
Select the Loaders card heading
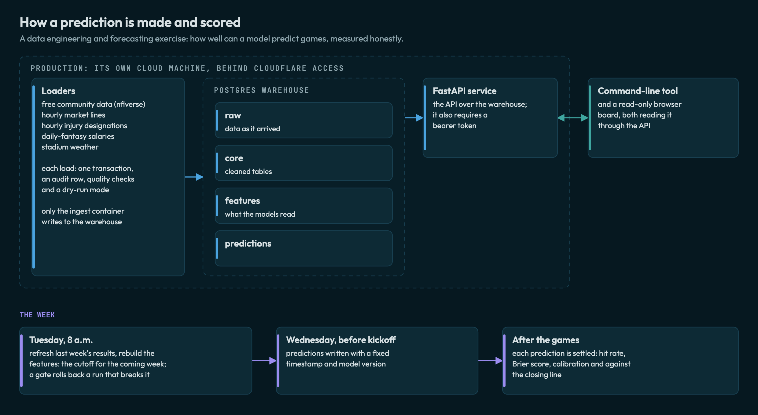[x=58, y=91]
